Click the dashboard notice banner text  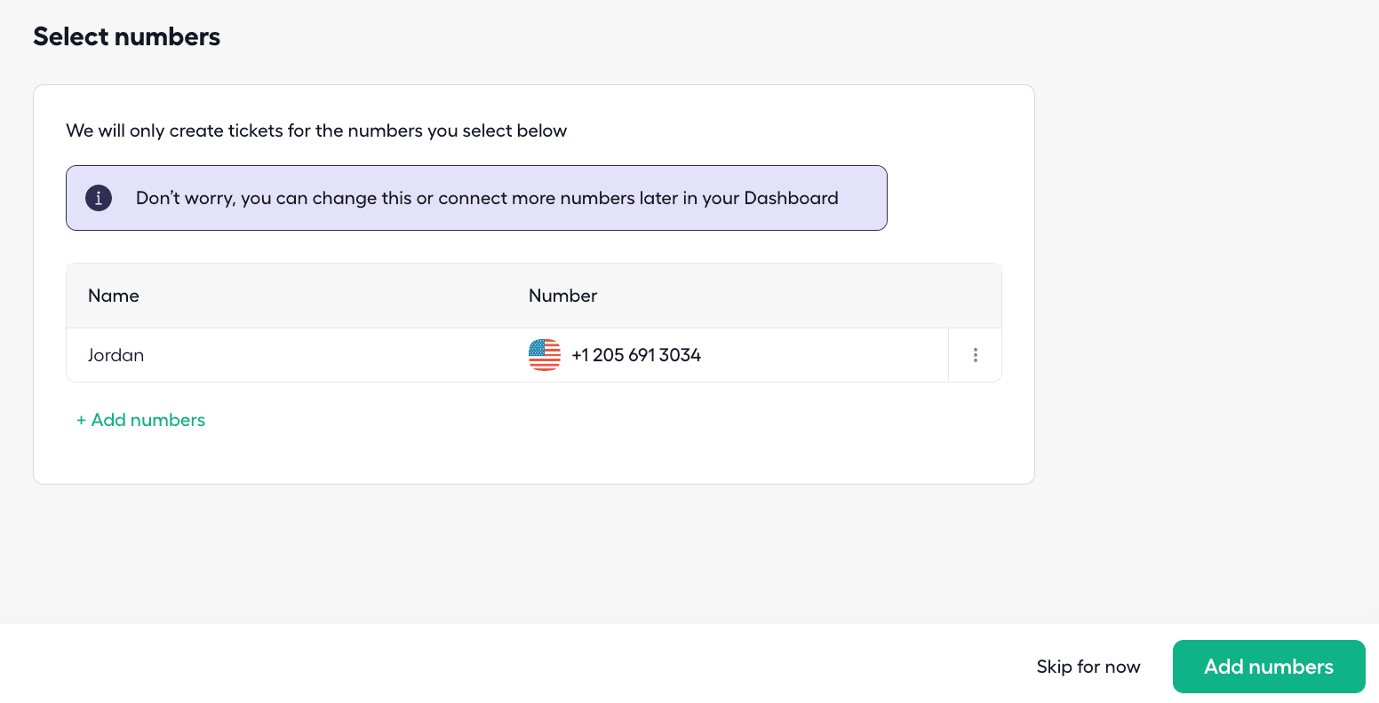(487, 198)
